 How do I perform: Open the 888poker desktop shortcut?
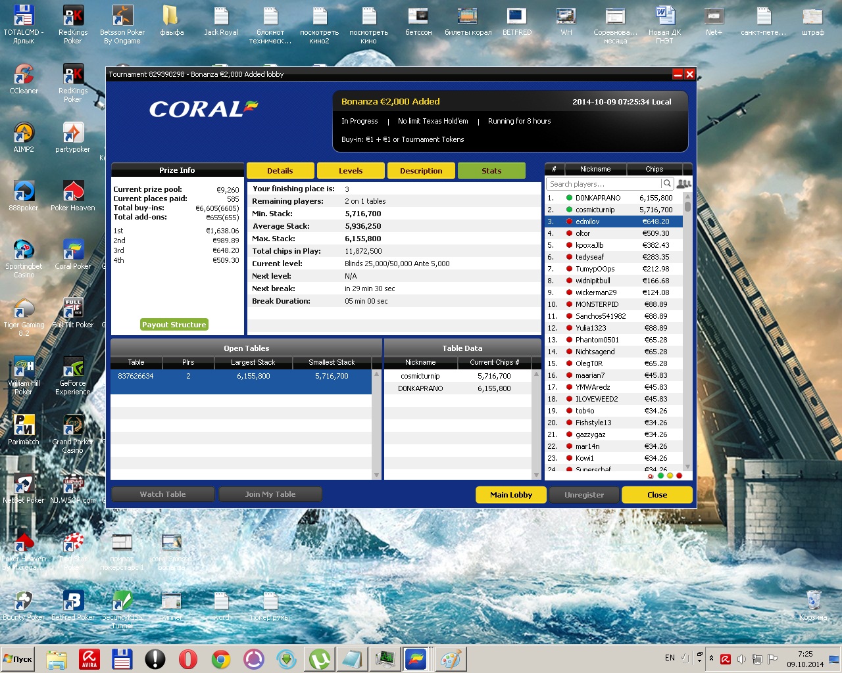(24, 196)
